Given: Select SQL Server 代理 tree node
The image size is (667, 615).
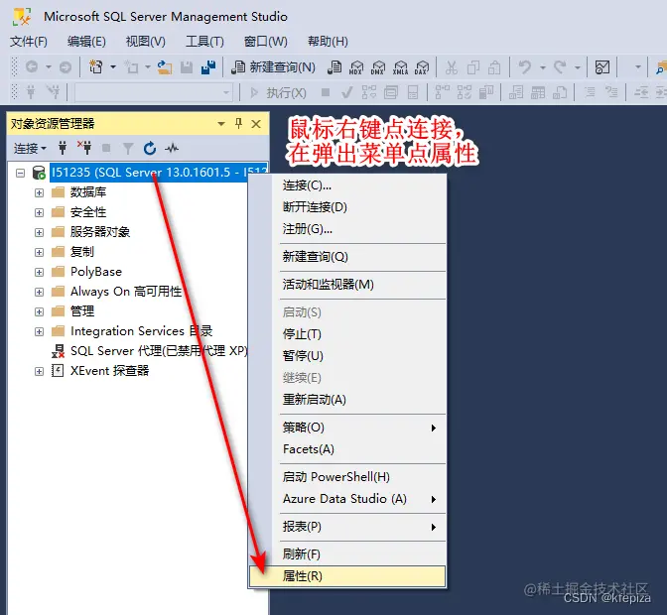Looking at the screenshot, I should pyautogui.click(x=159, y=351).
